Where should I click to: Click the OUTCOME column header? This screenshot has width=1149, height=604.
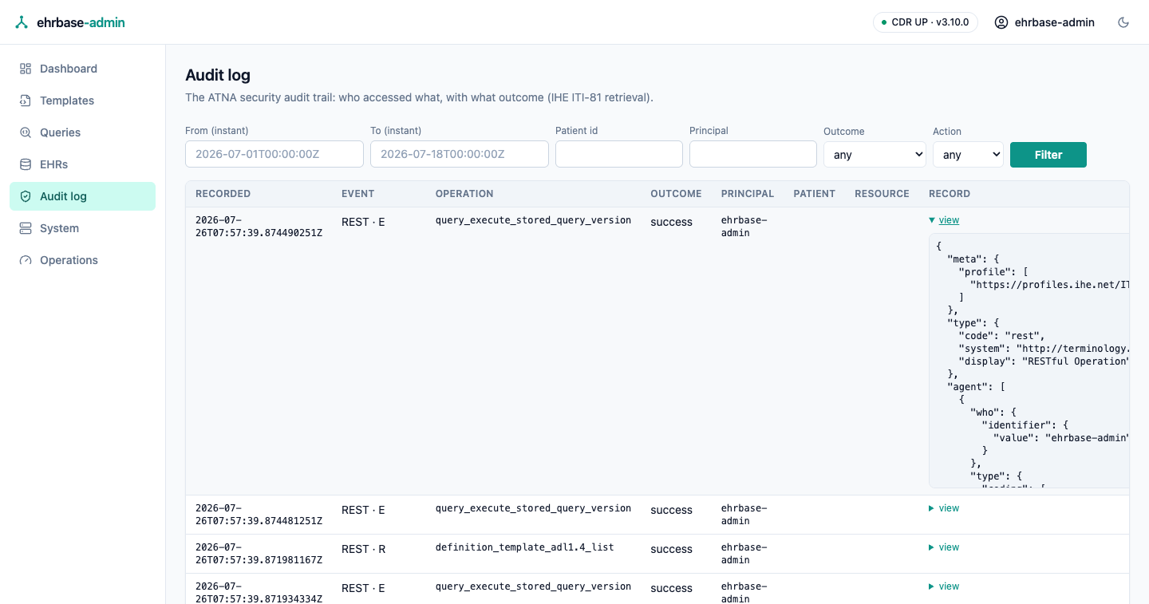pos(676,194)
